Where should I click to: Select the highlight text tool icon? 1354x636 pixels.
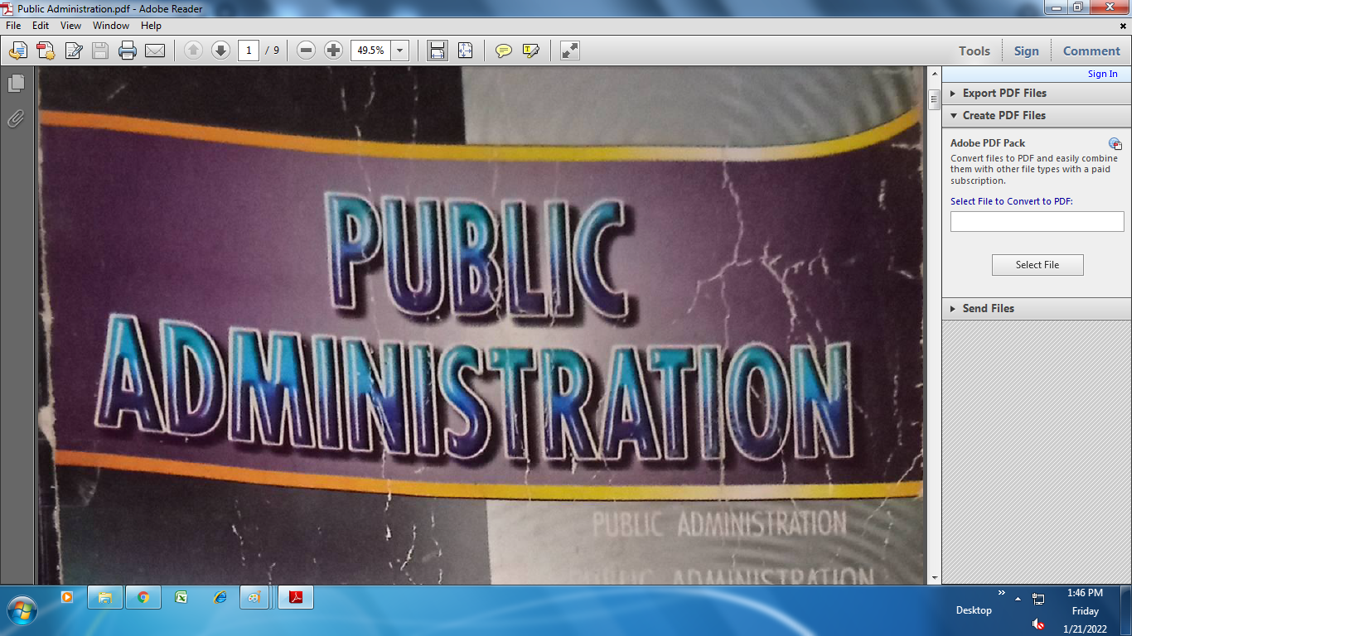531,51
